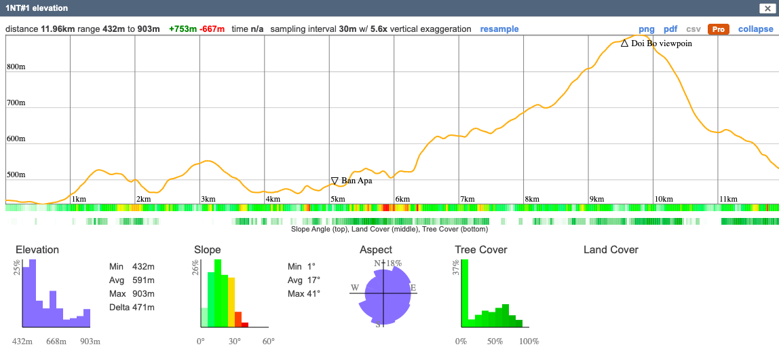Close the elevation profile dialog
This screenshot has width=779, height=349.
click(x=766, y=9)
